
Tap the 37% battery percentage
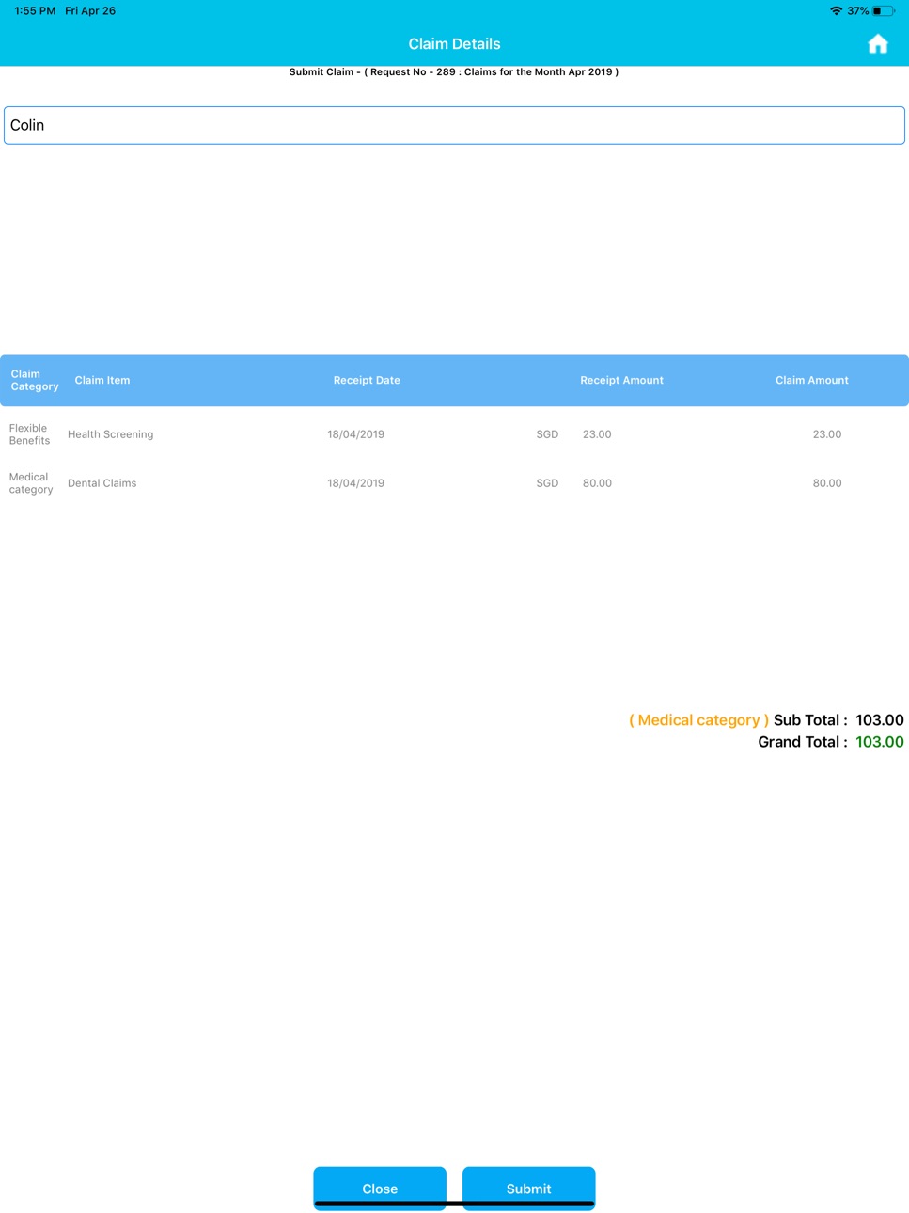(857, 11)
